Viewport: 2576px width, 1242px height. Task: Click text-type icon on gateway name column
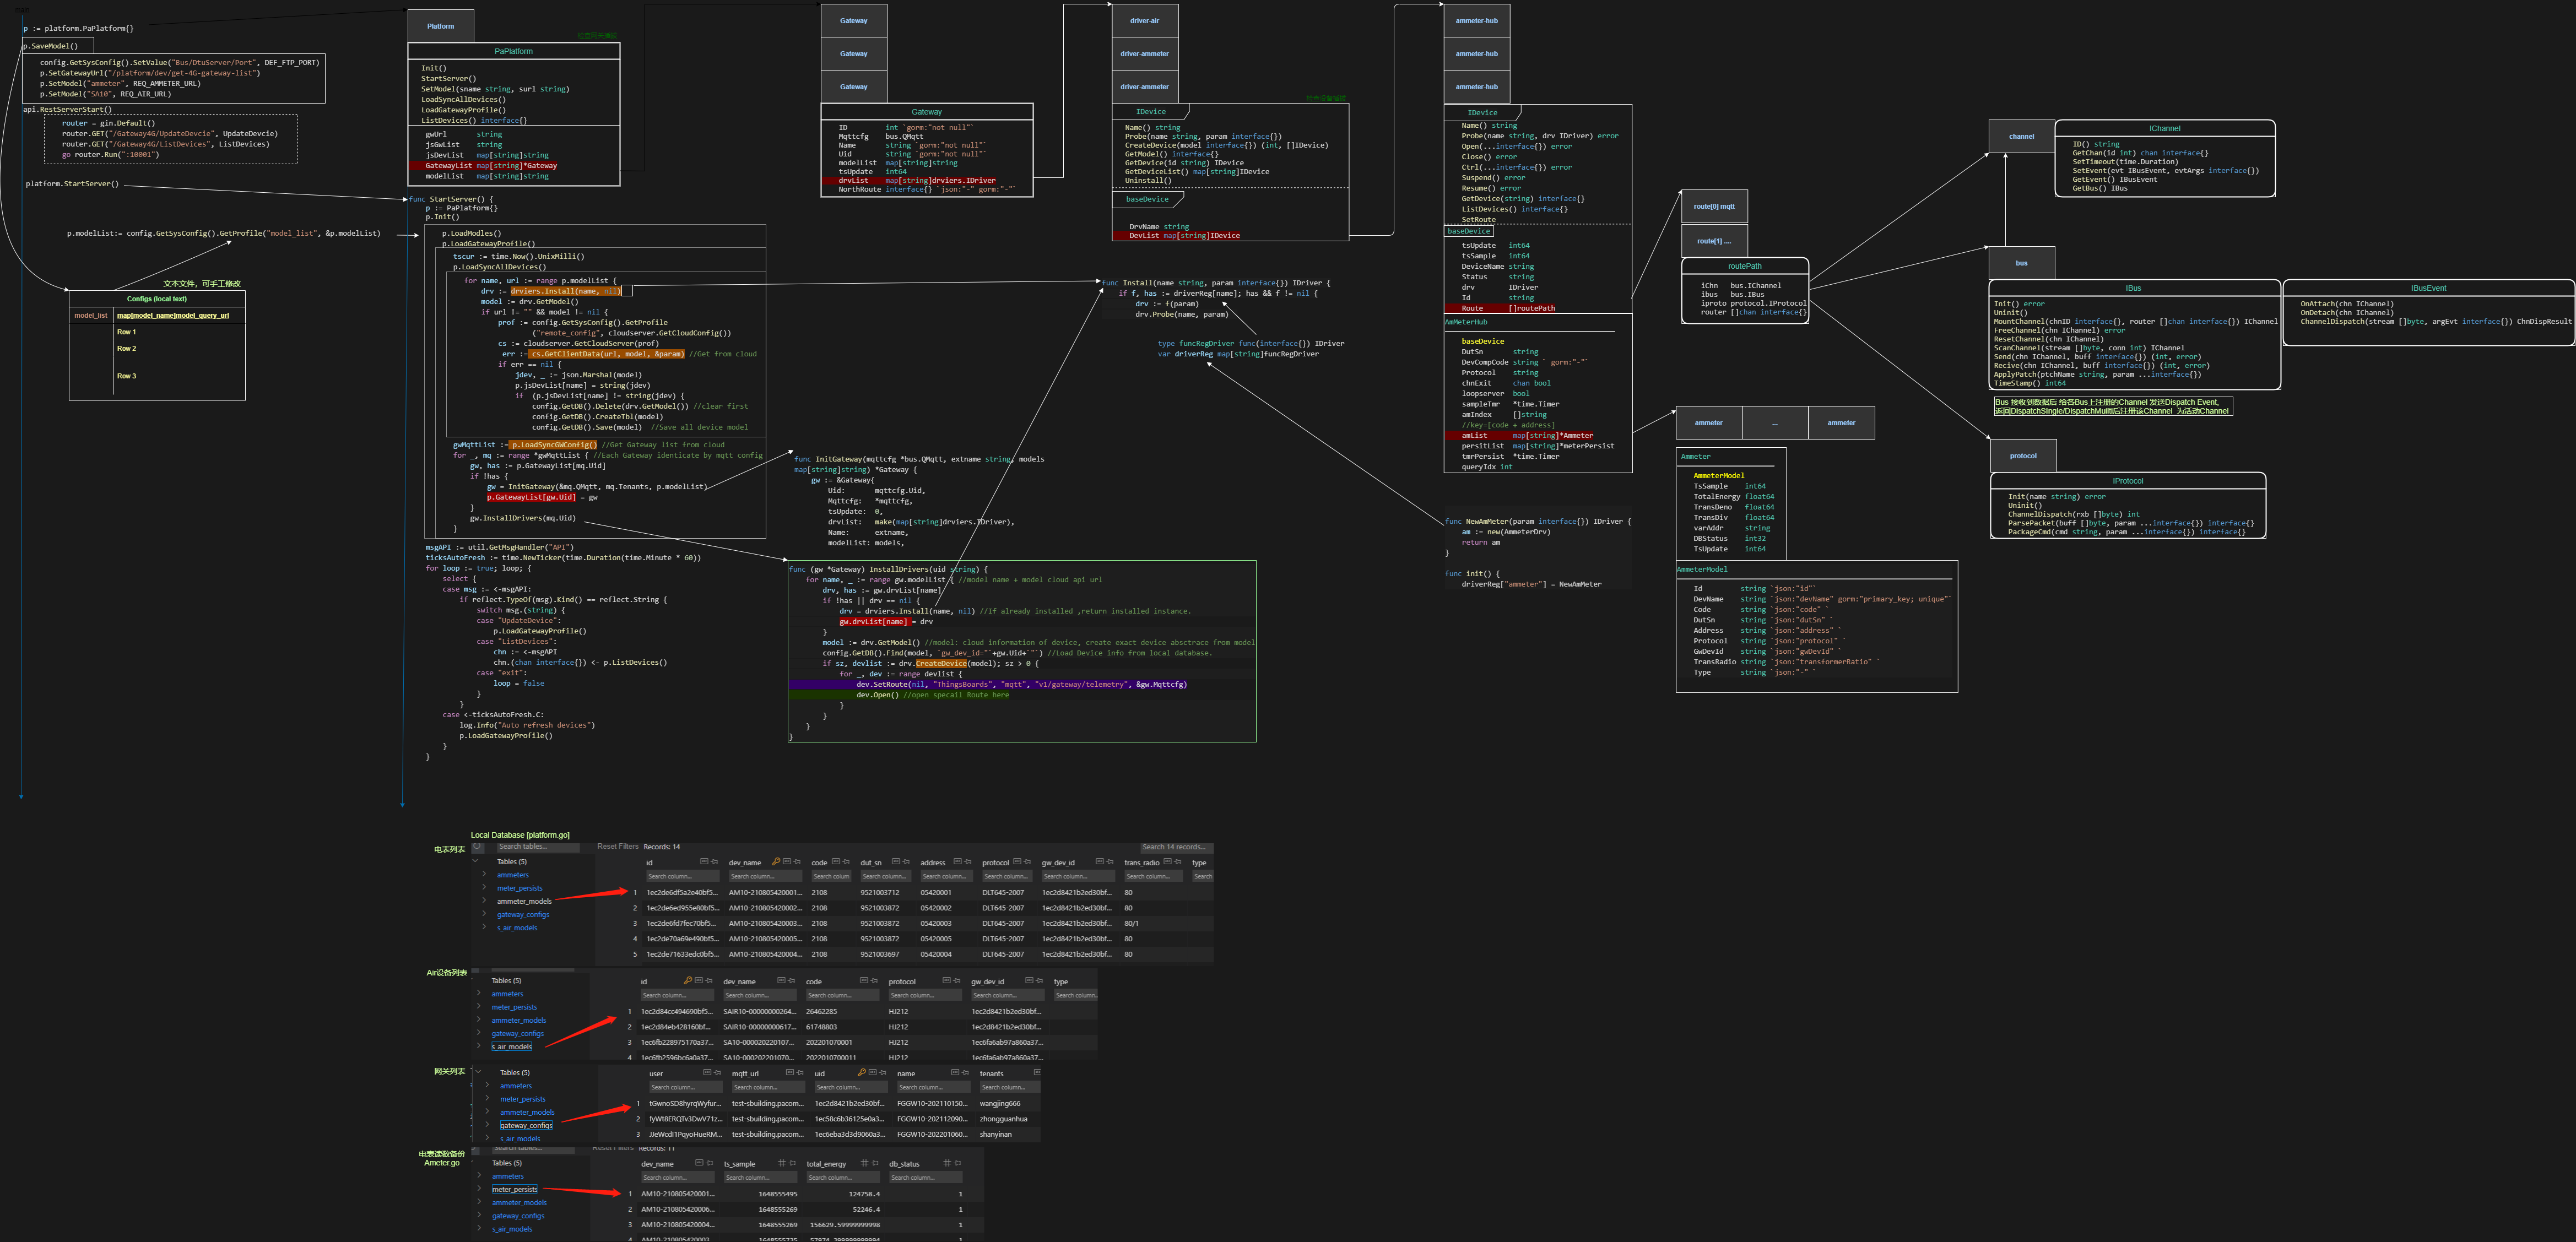click(955, 1073)
